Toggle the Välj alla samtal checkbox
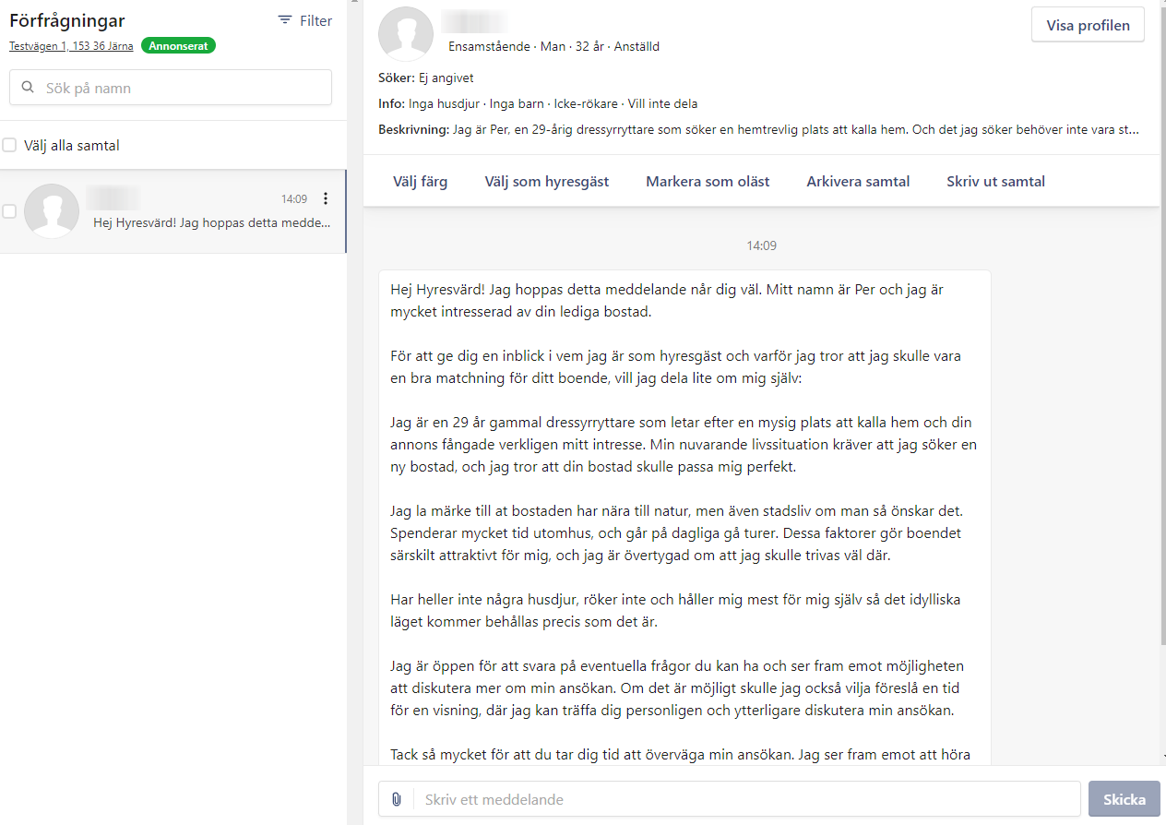The width and height of the screenshot is (1166, 825). [x=9, y=145]
